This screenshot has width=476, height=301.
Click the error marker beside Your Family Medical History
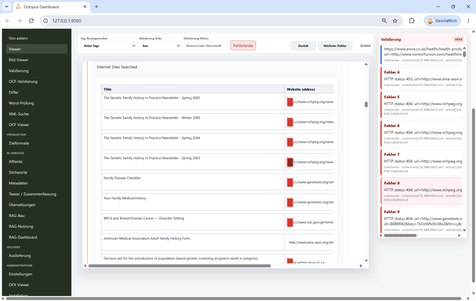[x=290, y=202]
